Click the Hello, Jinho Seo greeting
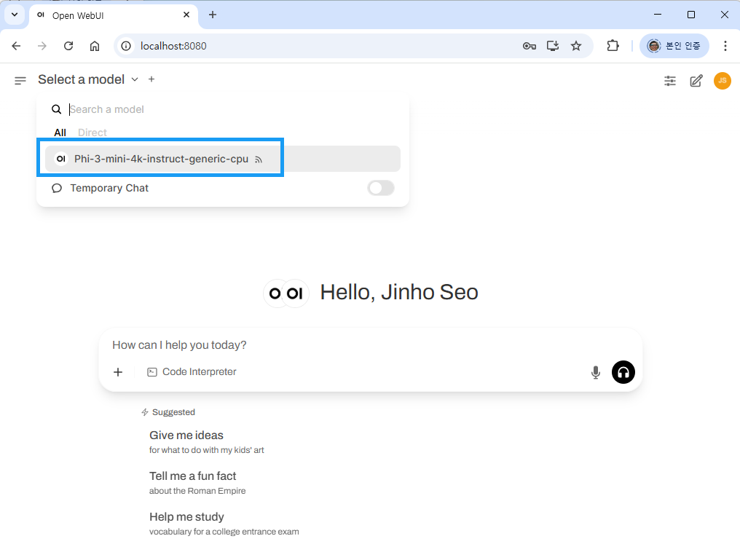The width and height of the screenshot is (740, 552). click(399, 292)
